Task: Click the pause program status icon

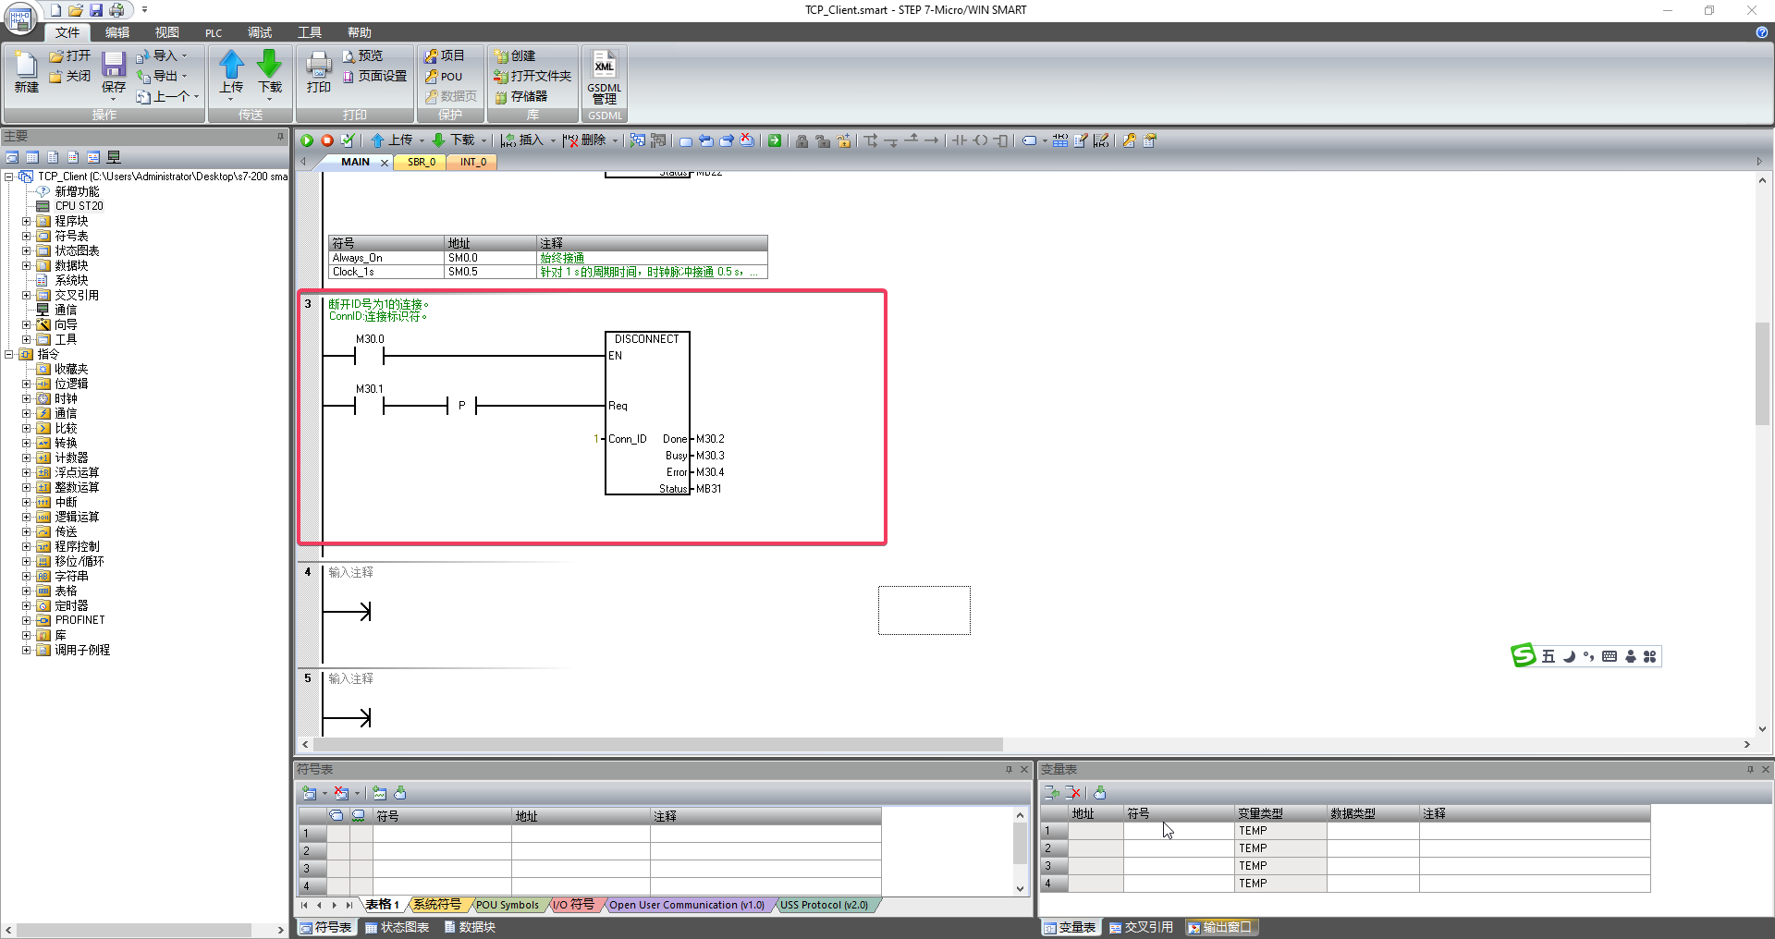Action: [x=658, y=140]
